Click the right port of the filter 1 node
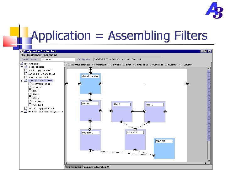The image size is (226, 170). (132, 111)
